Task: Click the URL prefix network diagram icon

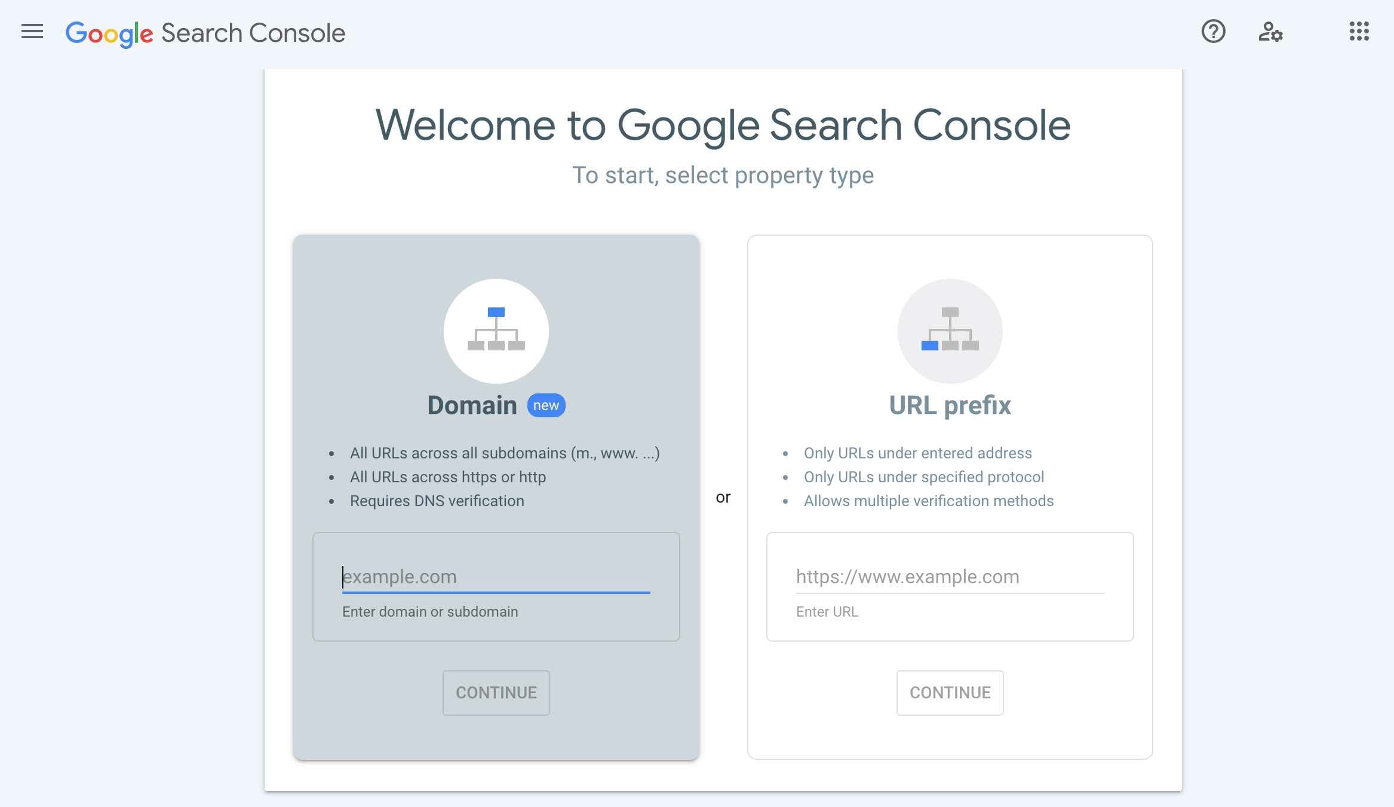Action: (x=950, y=329)
